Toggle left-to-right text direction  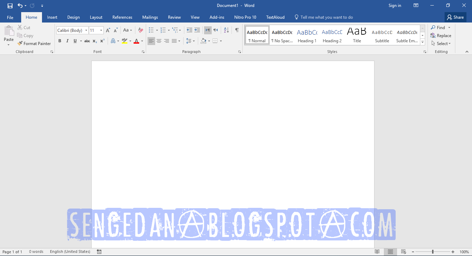pos(208,30)
